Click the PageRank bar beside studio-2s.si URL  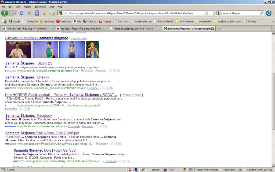pyautogui.click(x=10, y=71)
